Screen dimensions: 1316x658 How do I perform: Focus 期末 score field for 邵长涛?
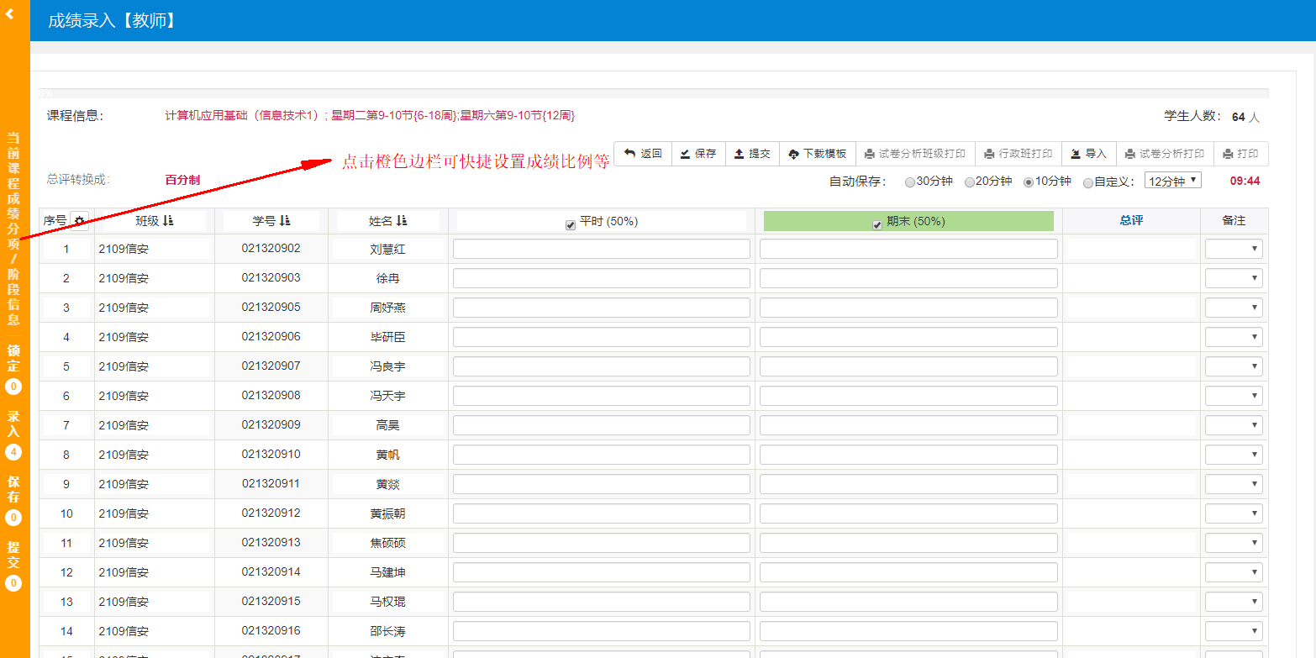pyautogui.click(x=908, y=631)
